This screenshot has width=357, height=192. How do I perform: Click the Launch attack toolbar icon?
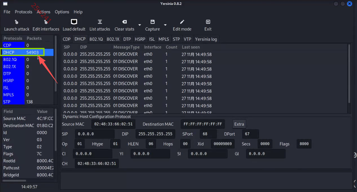point(16,22)
